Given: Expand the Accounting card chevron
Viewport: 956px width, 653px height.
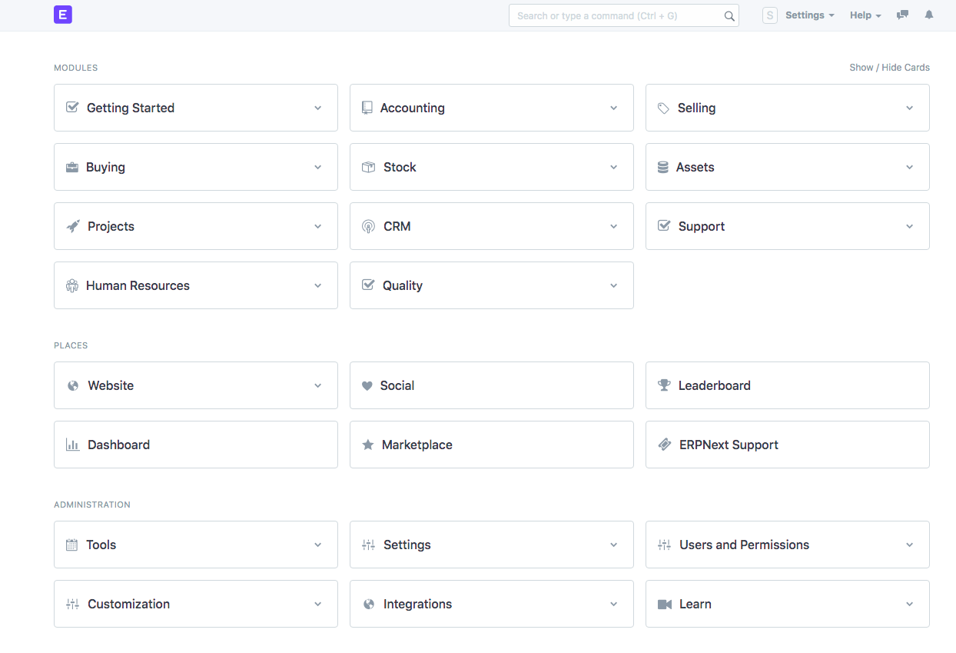Looking at the screenshot, I should [x=614, y=108].
